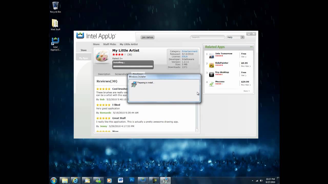Switch to the Description tab
328x184 pixels.
pyautogui.click(x=104, y=74)
